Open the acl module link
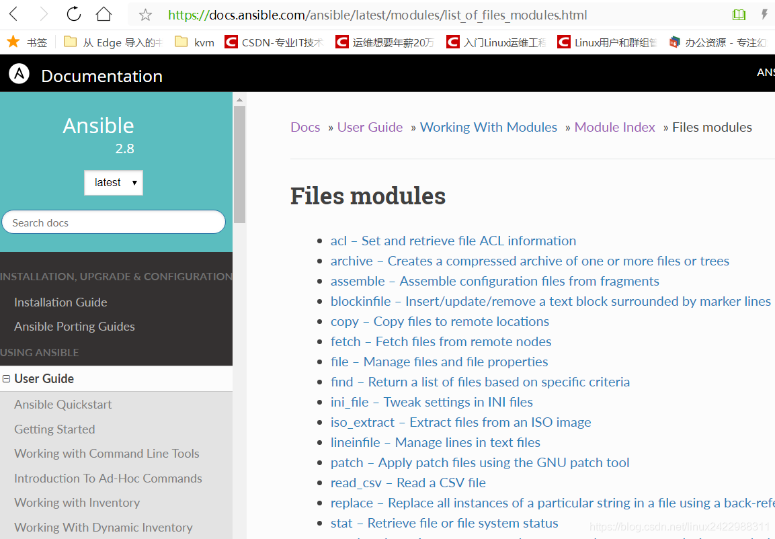Image resolution: width=775 pixels, height=539 pixels. tap(453, 241)
